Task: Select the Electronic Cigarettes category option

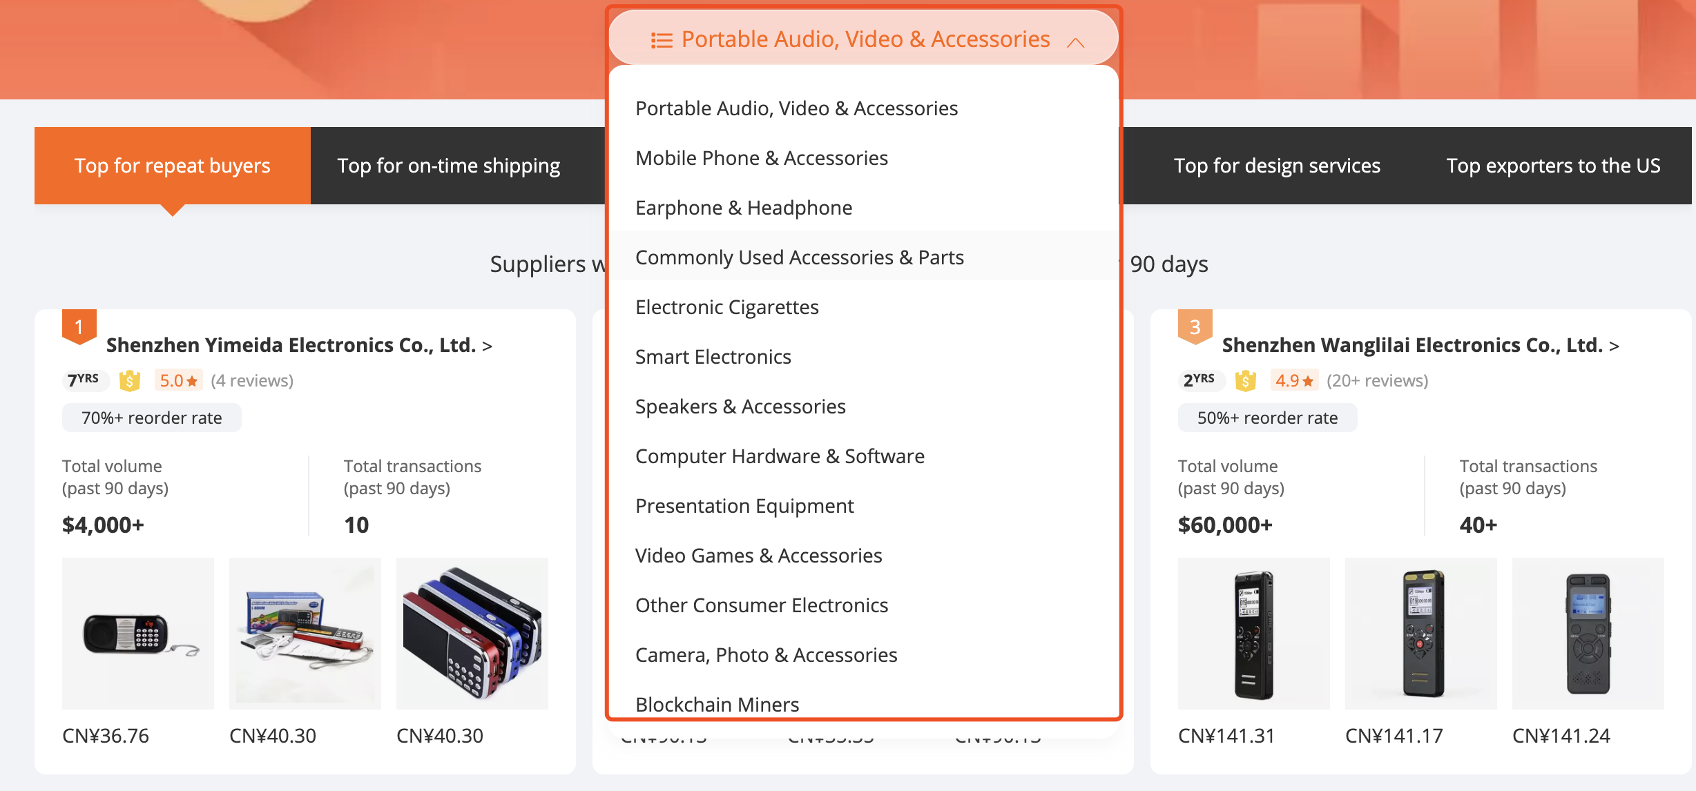Action: (727, 306)
